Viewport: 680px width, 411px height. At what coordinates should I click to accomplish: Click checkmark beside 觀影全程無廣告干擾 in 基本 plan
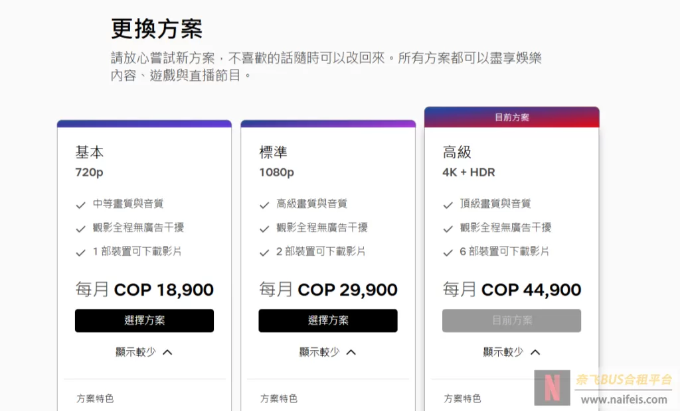[80, 229]
